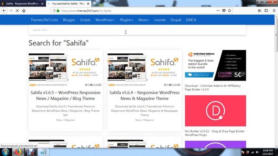The image size is (278, 156).
Task: Open the Firefox Library icon
Action: (x=260, y=10)
